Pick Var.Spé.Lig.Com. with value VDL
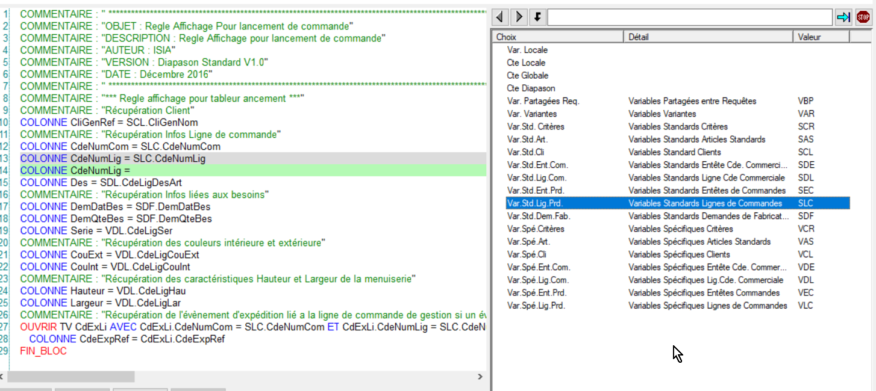 (x=538, y=280)
